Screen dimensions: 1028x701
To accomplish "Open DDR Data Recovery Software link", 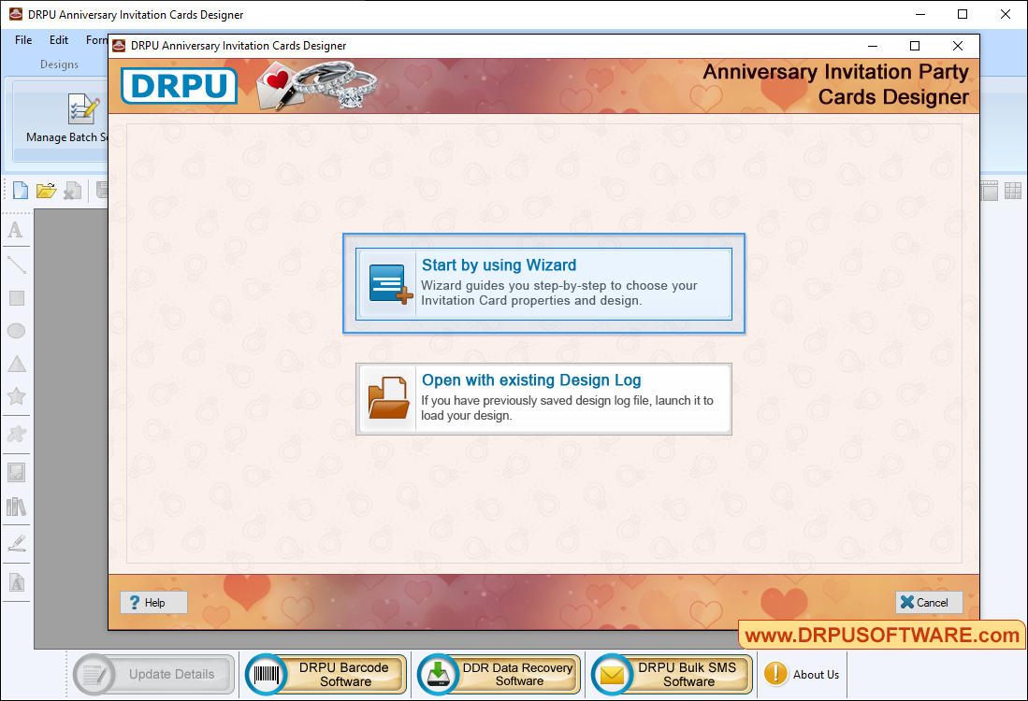I will (499, 675).
